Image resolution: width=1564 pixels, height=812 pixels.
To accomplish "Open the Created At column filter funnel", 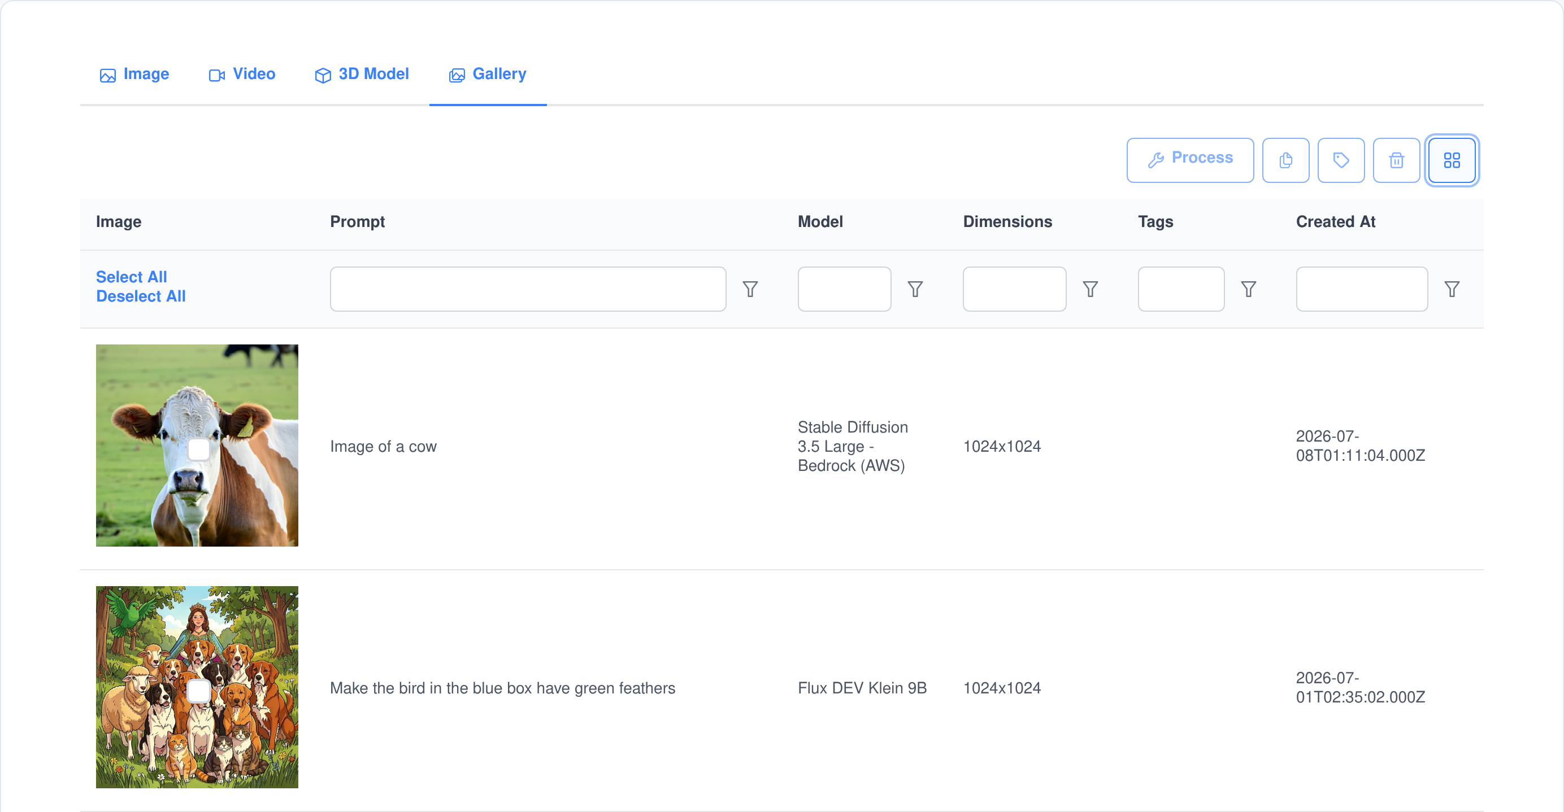I will click(x=1452, y=289).
